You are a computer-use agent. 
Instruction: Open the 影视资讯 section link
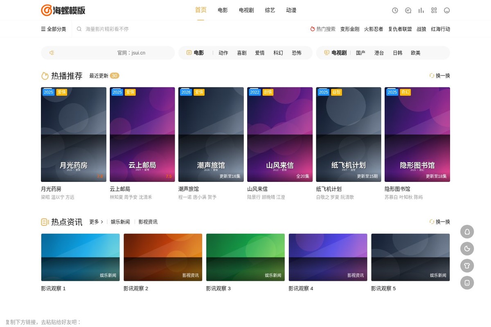(148, 222)
